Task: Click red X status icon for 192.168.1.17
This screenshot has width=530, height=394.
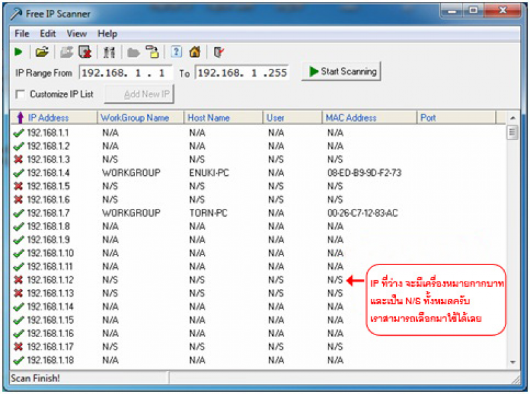Action: click(19, 346)
